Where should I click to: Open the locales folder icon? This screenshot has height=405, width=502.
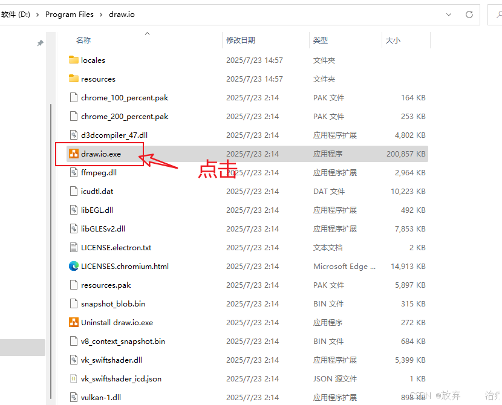[74, 60]
